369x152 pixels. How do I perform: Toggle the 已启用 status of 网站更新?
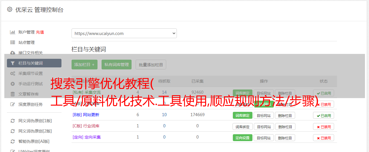click(x=324, y=115)
